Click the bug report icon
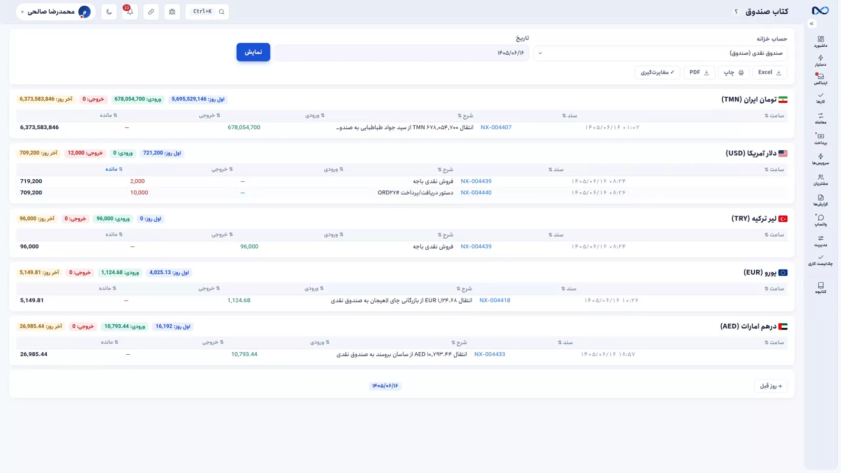Viewport: 841px width, 473px height. [172, 12]
